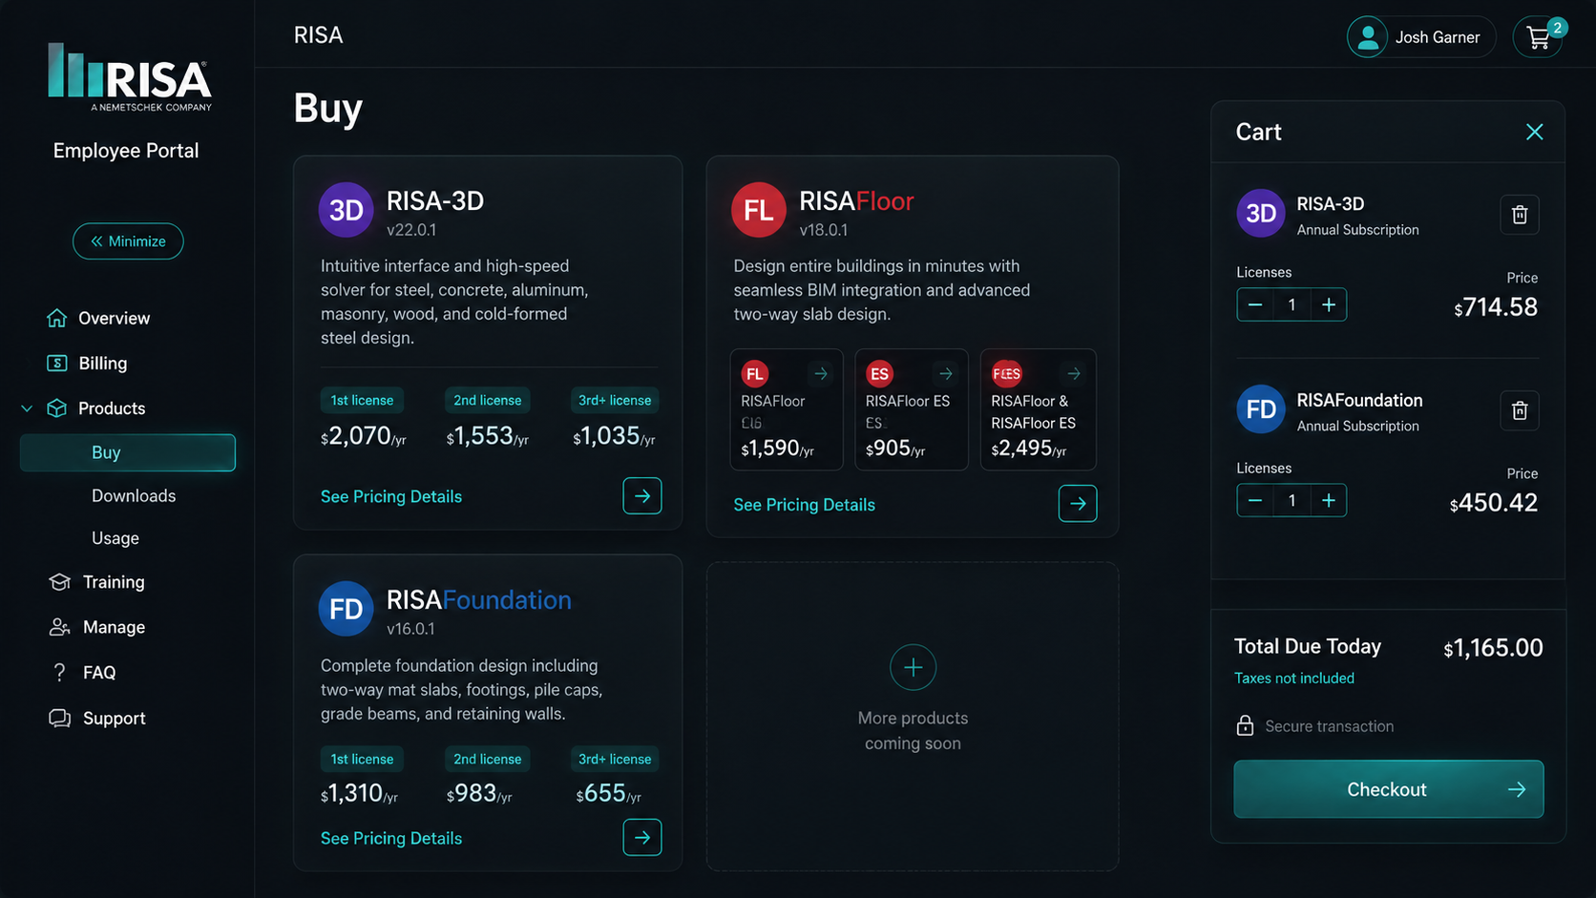Open Josh Garner user profile
Screen dimensions: 1596x898
click(1421, 37)
